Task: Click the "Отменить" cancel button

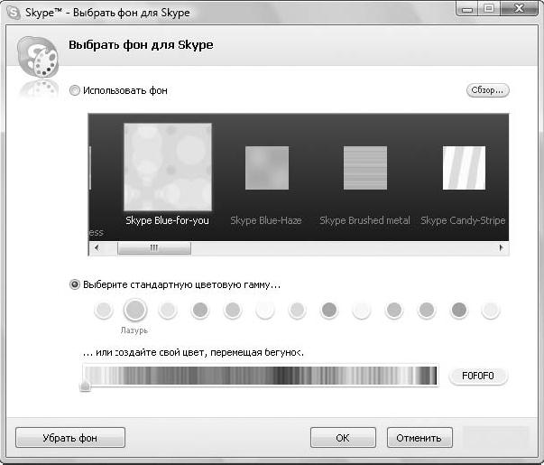Action: point(419,438)
